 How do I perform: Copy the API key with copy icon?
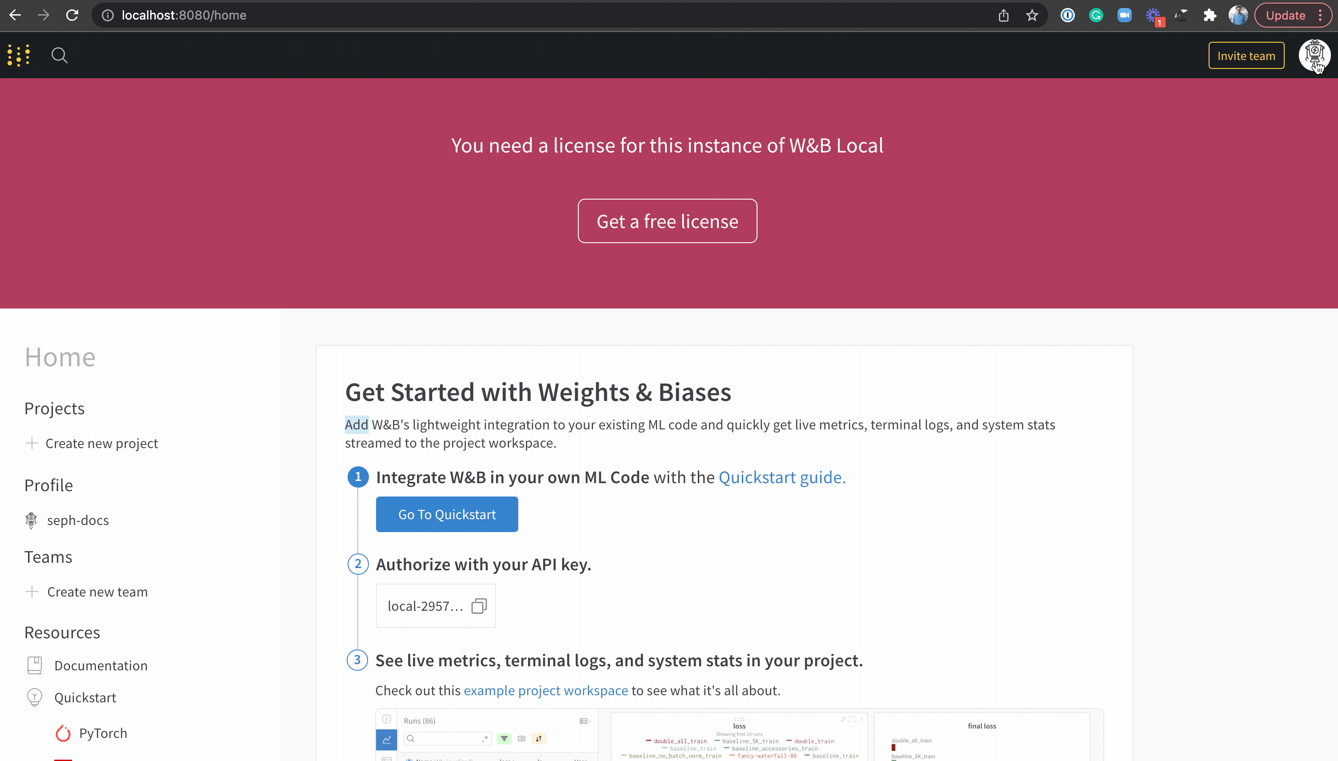click(479, 606)
